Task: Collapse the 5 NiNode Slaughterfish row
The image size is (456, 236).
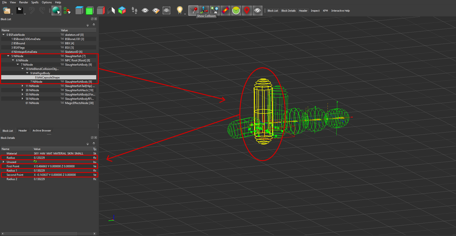Action: (x=8, y=56)
